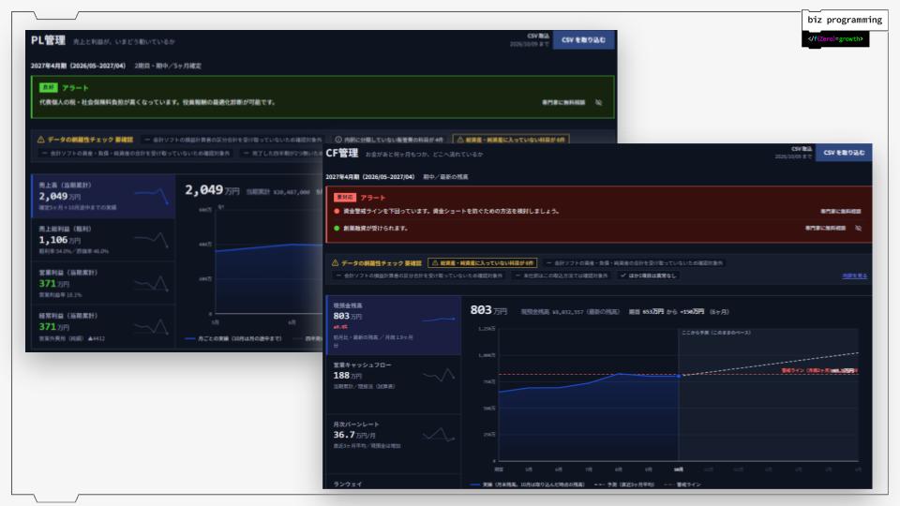Click the sparkline in the 営業キャッシュフロー card
The width and height of the screenshot is (900, 506).
pos(439,375)
